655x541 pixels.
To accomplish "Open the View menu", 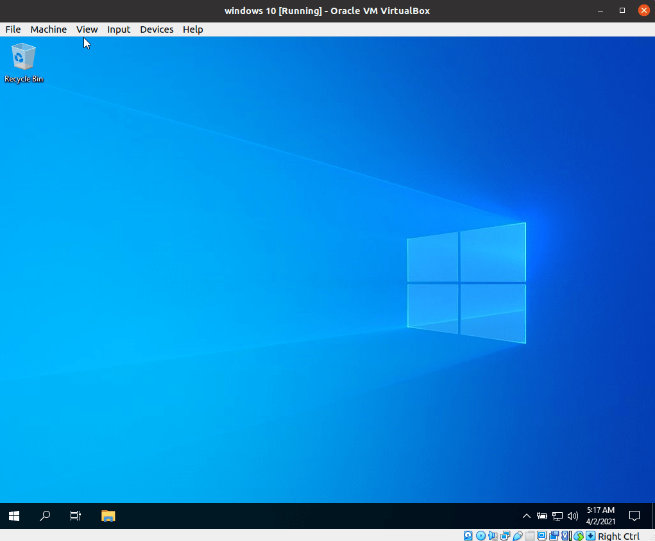I will click(87, 29).
